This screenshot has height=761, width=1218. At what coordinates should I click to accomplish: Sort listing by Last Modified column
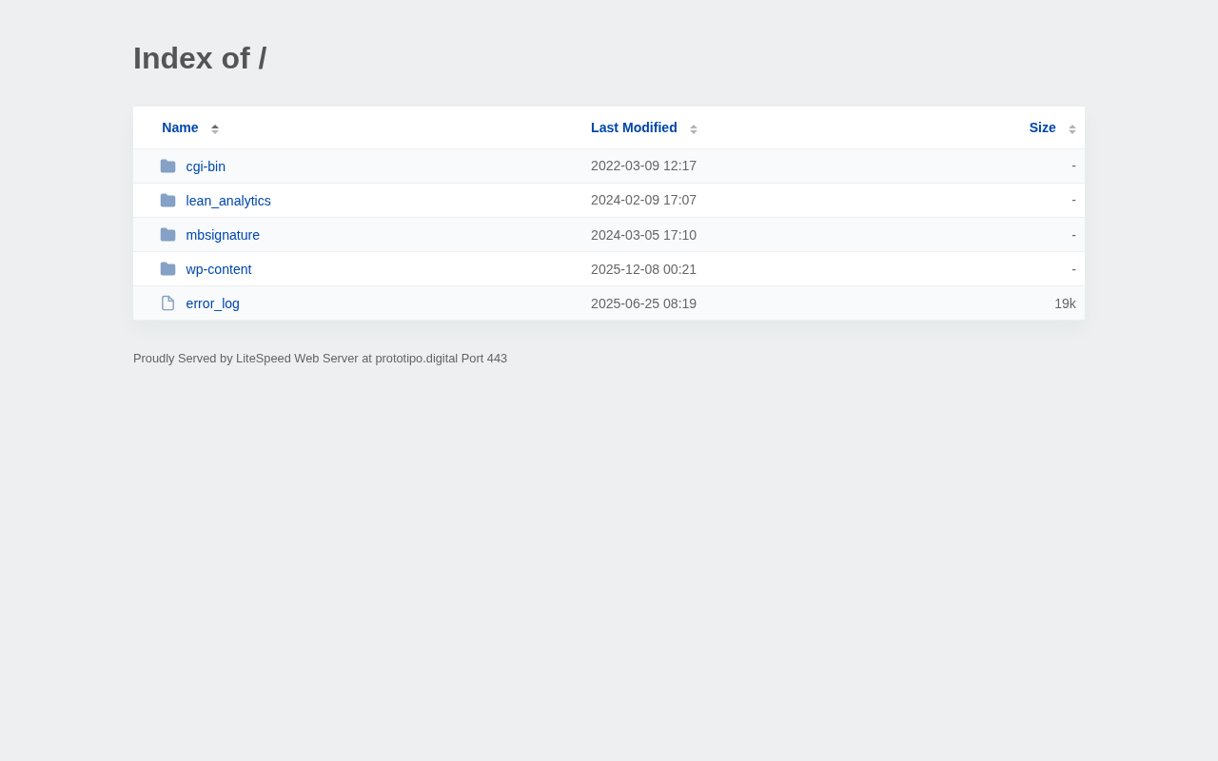click(634, 127)
